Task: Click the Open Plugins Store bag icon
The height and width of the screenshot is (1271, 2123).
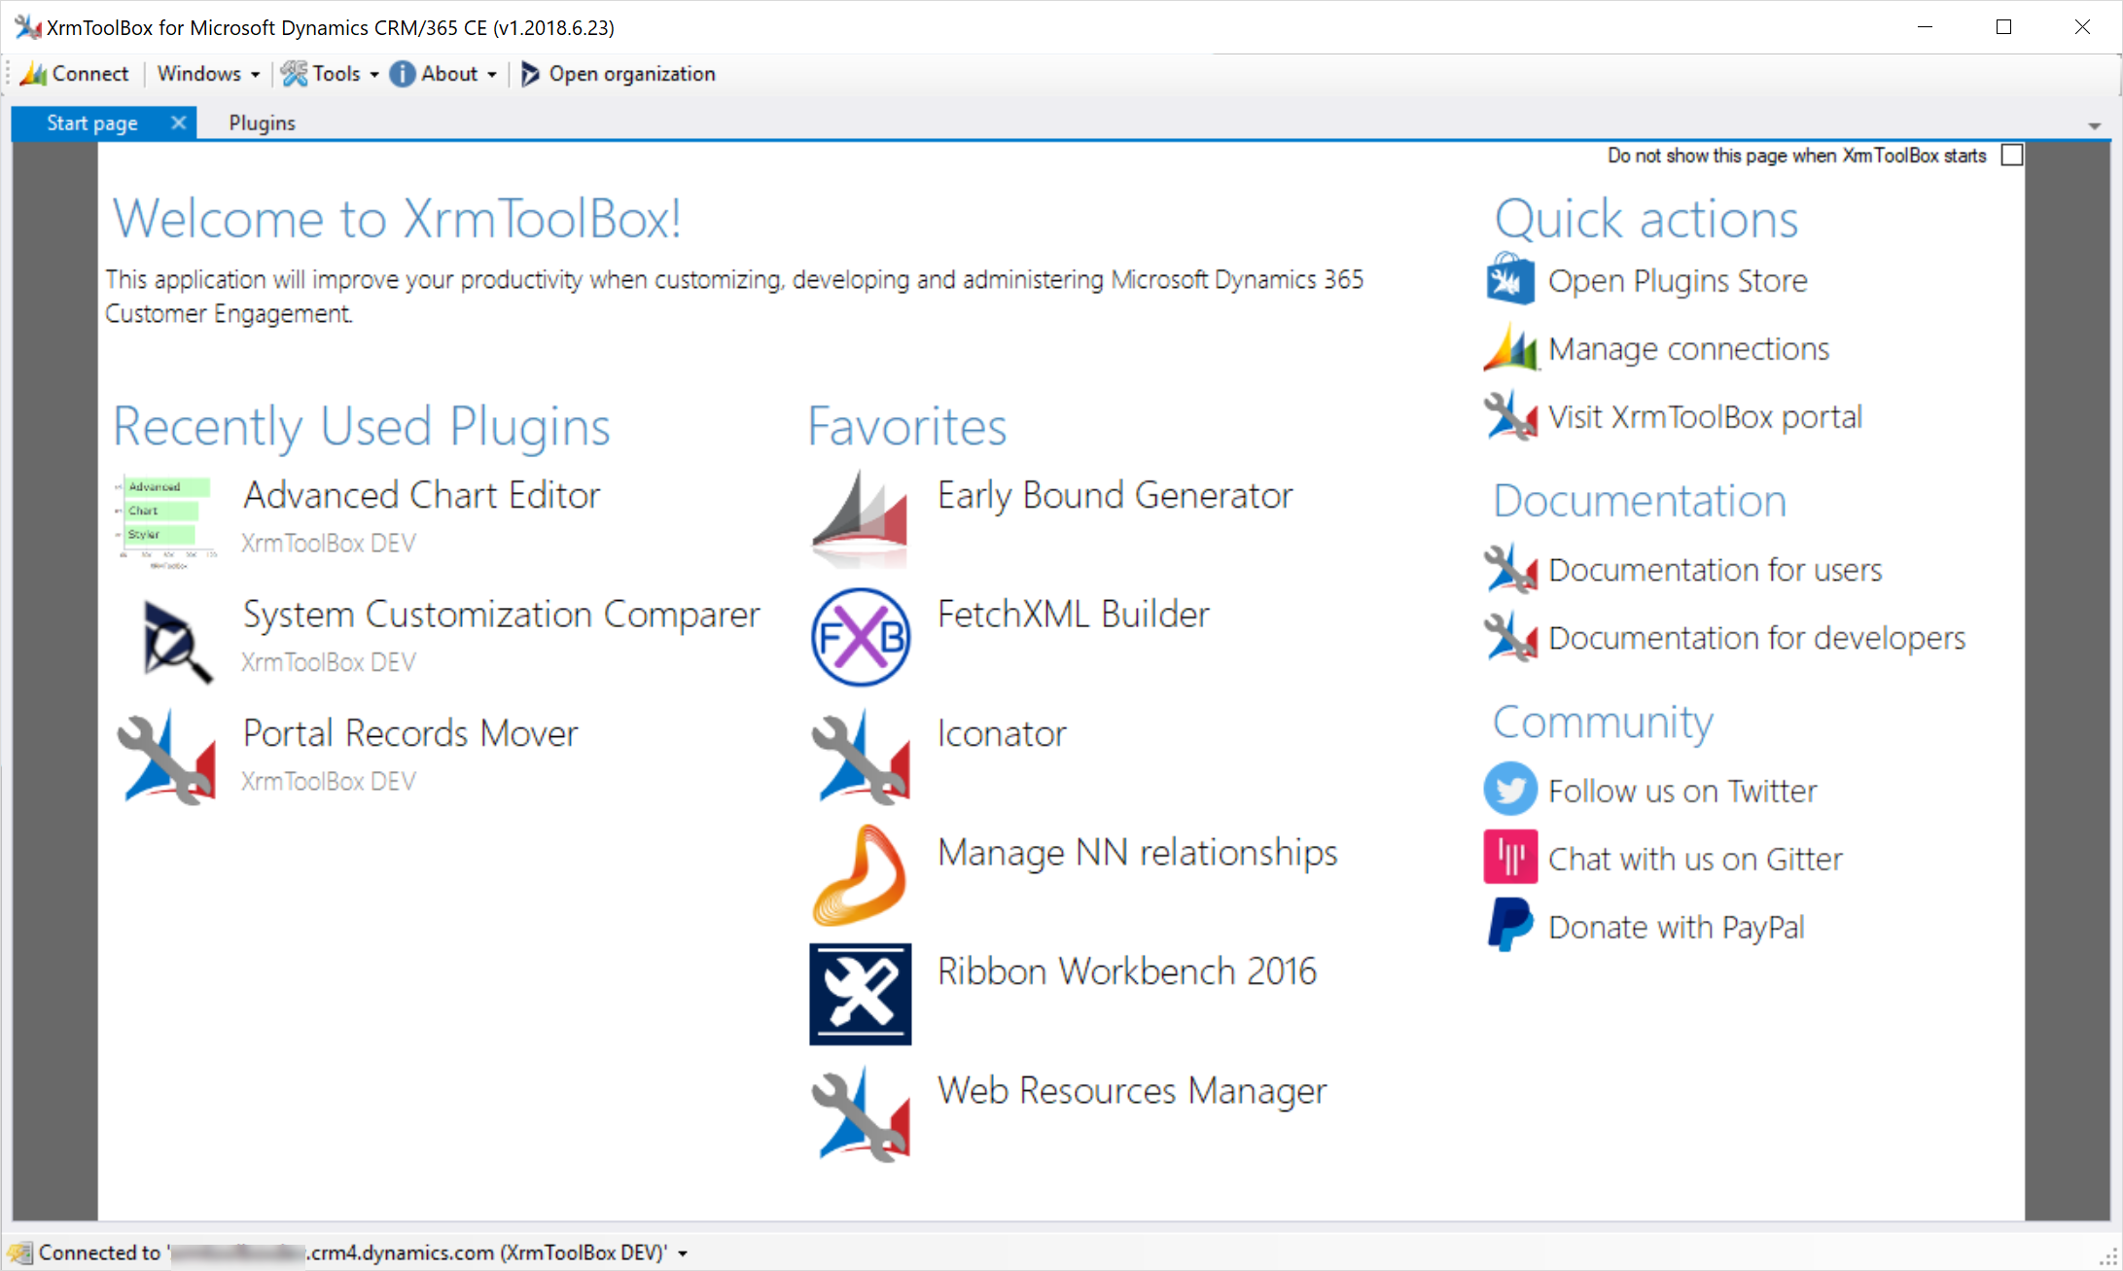Action: (1510, 280)
